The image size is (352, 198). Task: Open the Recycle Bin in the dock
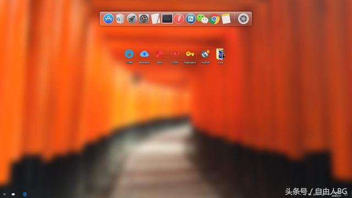[120, 19]
